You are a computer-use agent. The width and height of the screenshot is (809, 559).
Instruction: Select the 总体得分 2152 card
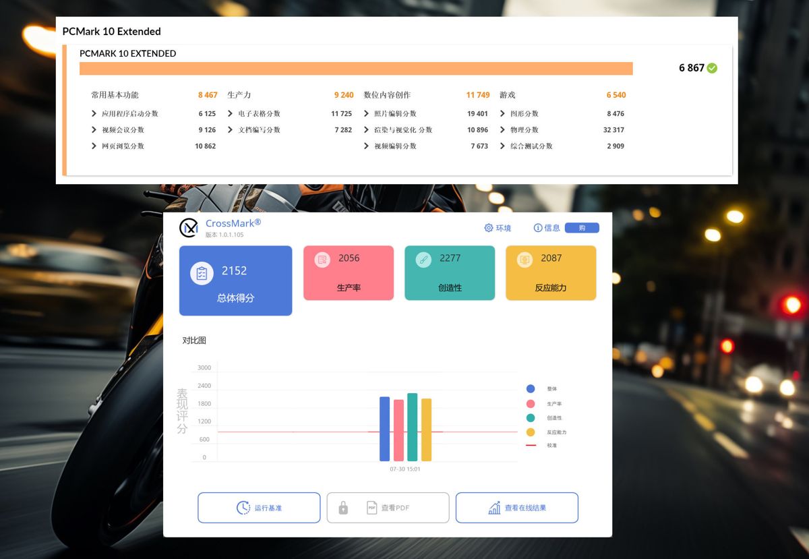click(x=235, y=281)
